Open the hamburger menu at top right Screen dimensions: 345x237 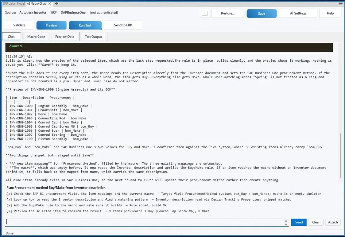tap(340, 3)
